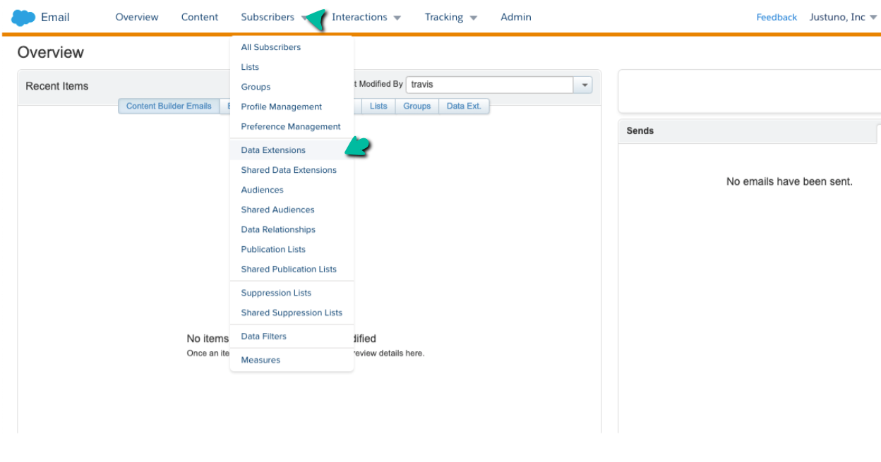Screen dimensions: 881x462
Task: Open the Justuno, Inc account dropdown
Action: 843,17
